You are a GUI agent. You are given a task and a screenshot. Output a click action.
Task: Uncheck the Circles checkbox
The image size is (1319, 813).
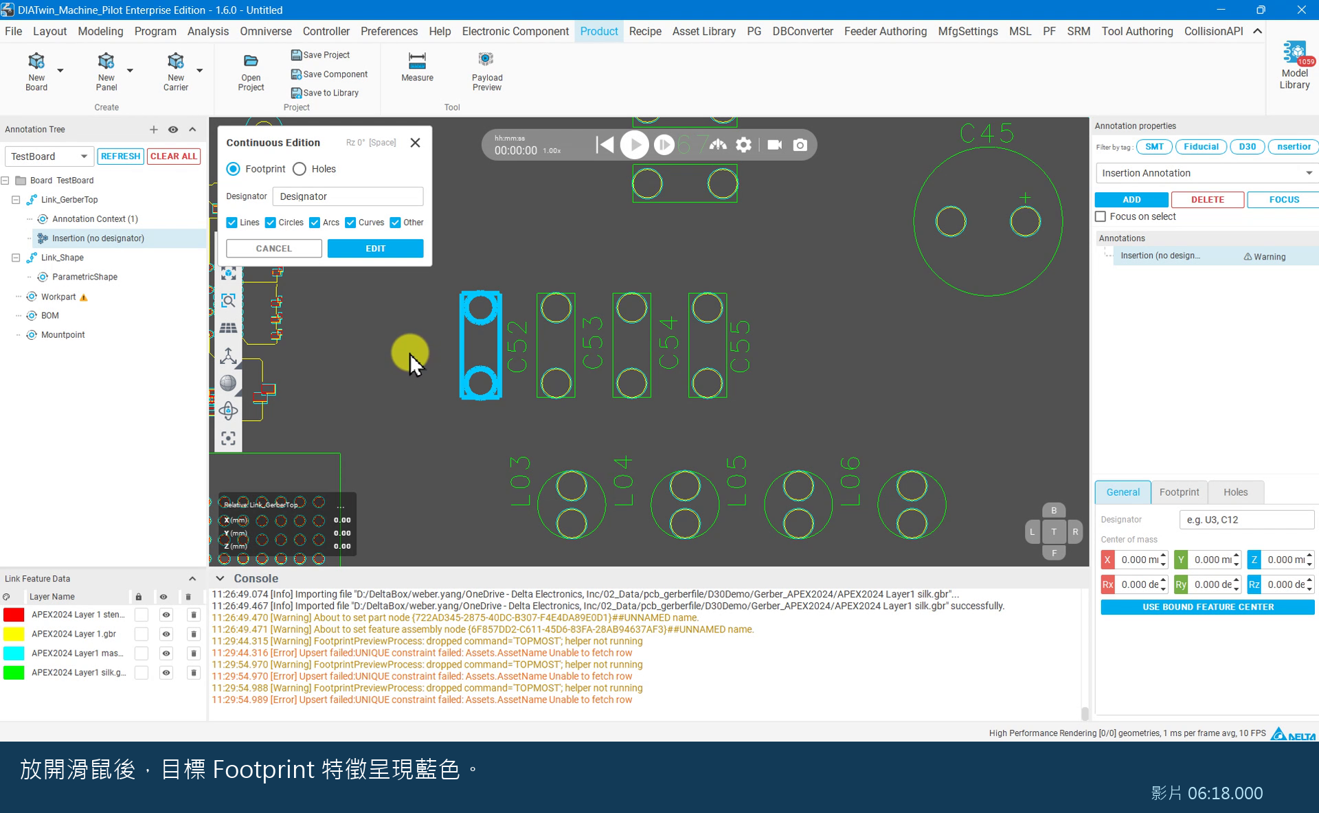[271, 222]
